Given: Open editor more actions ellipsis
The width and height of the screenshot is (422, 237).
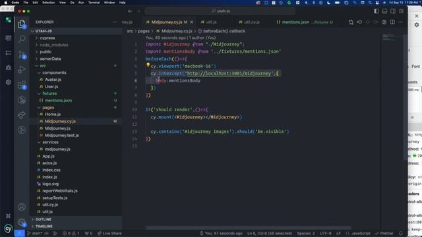Looking at the screenshot, I should click(x=400, y=22).
